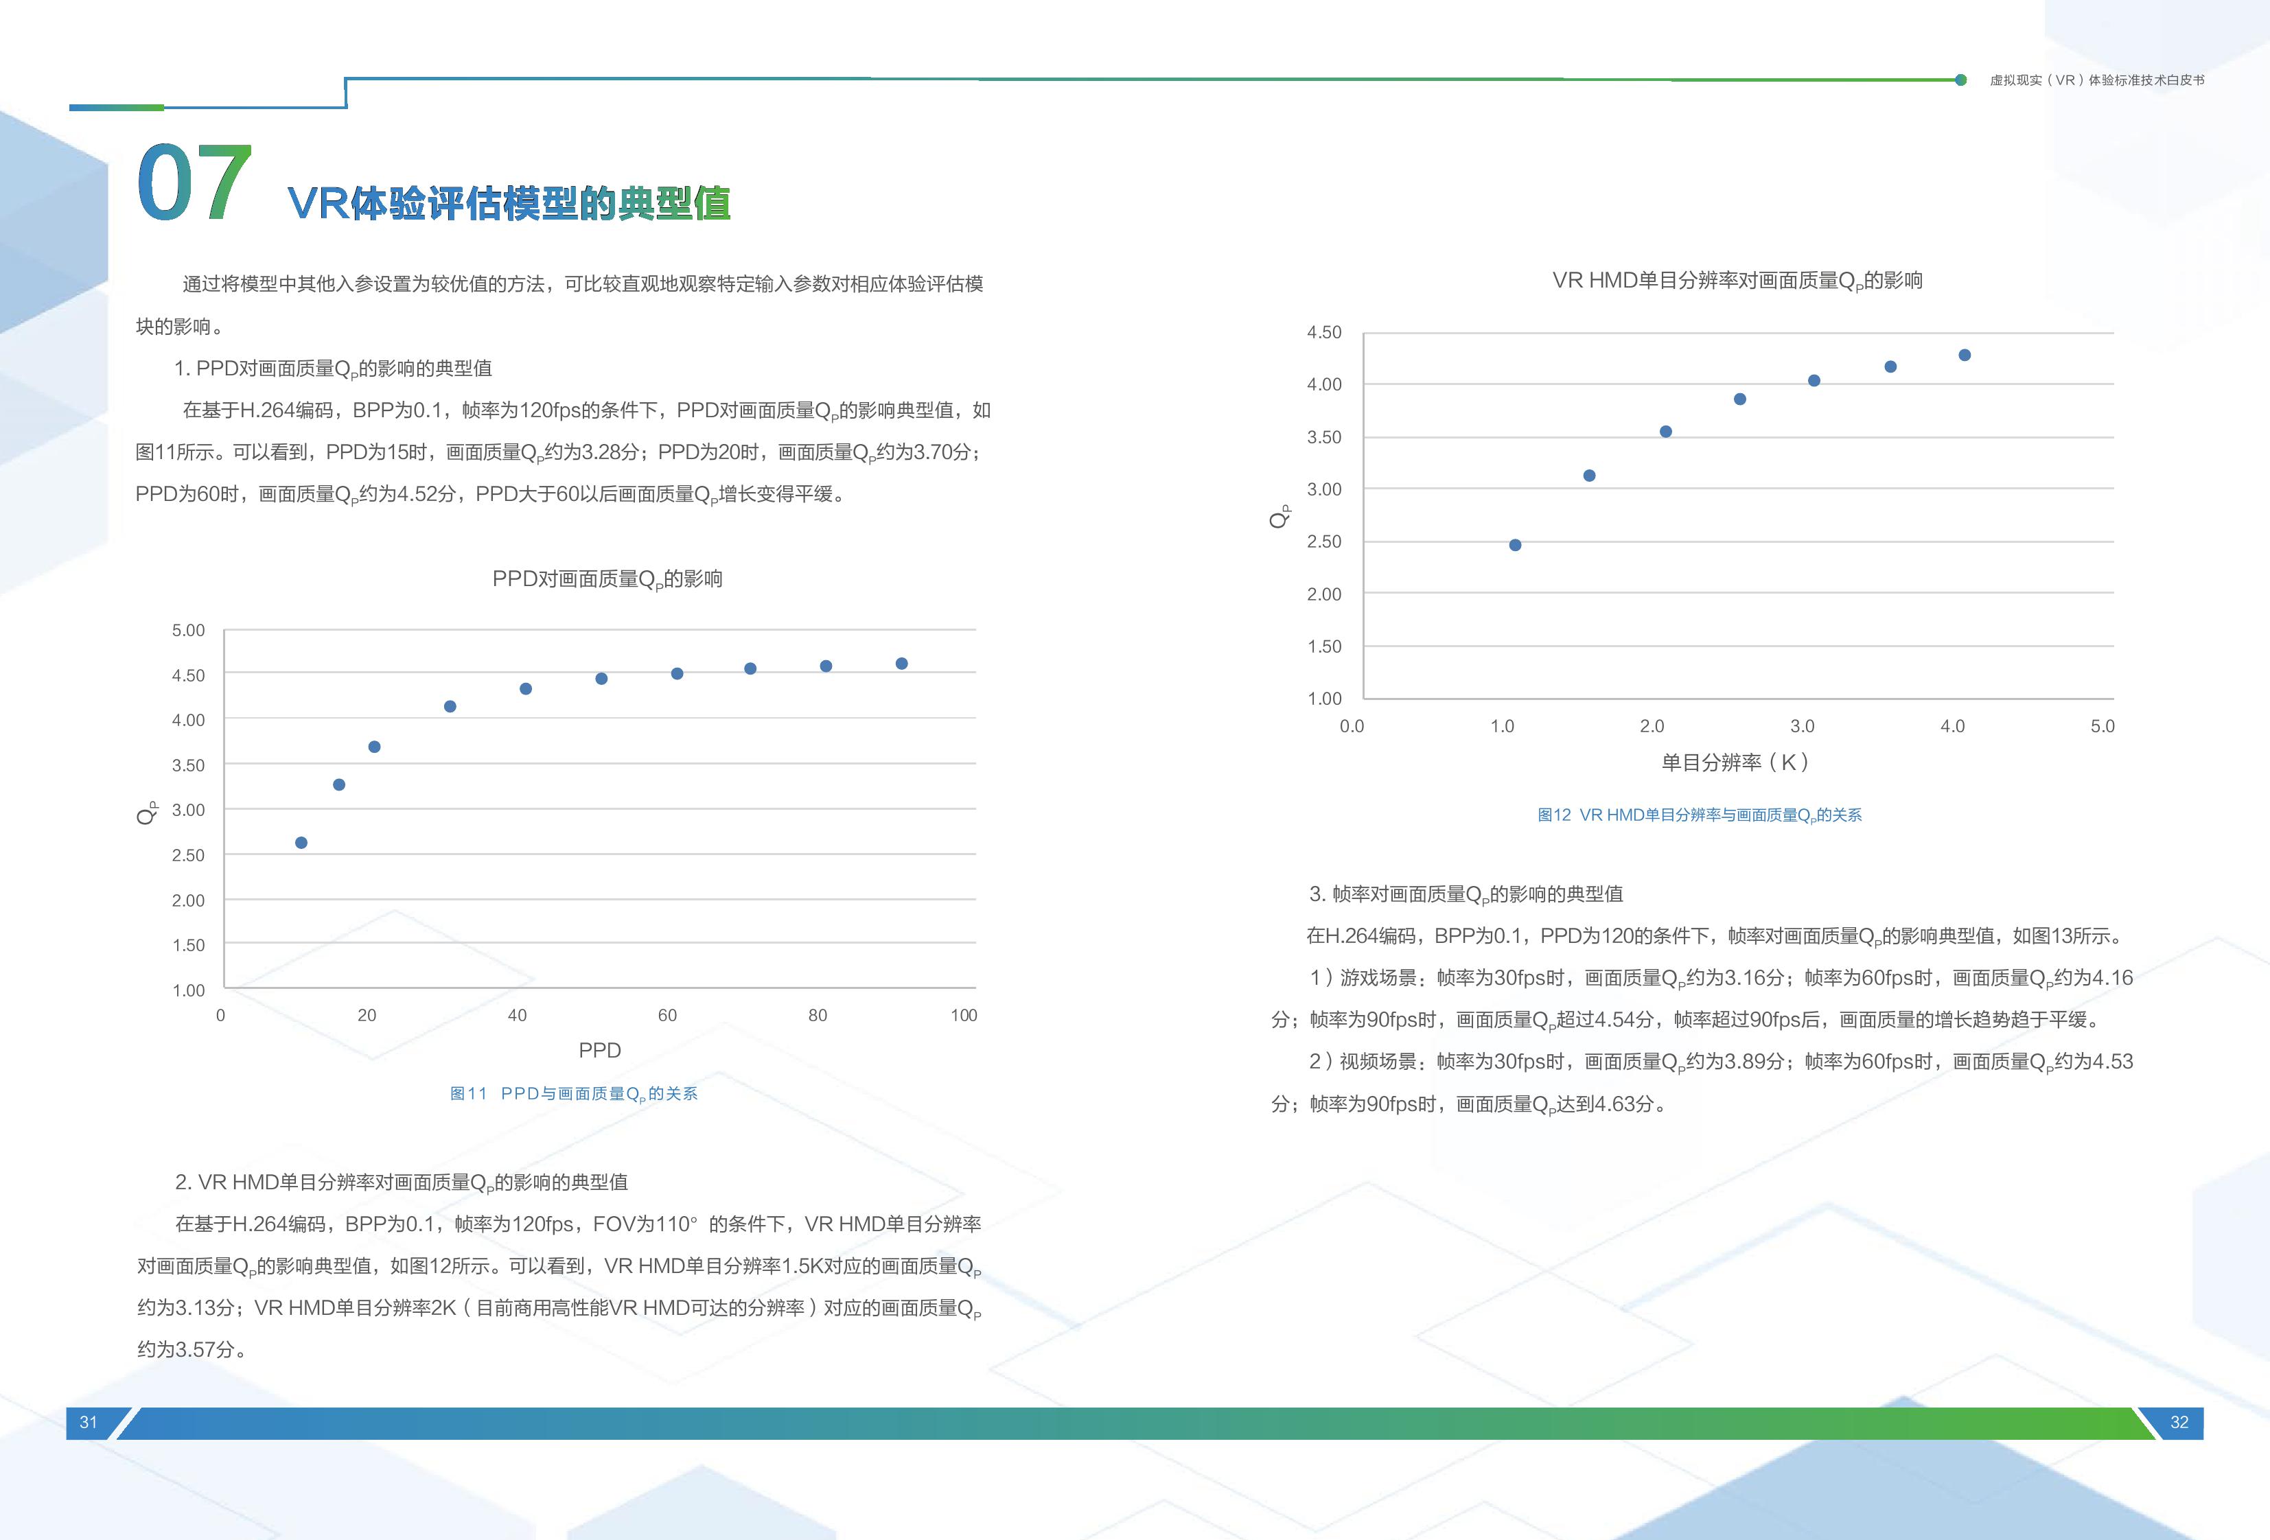
Task: Click the line starting 2）视频场景
Action: click(x=1721, y=1062)
